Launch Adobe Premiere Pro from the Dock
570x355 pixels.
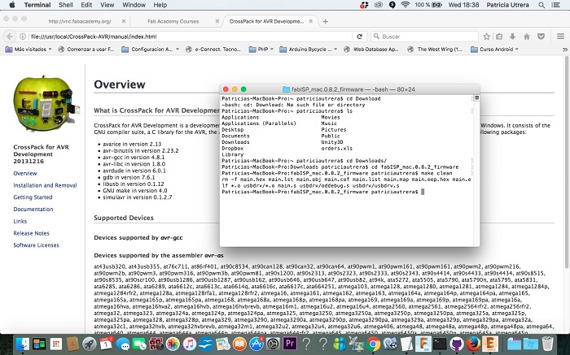click(x=290, y=344)
